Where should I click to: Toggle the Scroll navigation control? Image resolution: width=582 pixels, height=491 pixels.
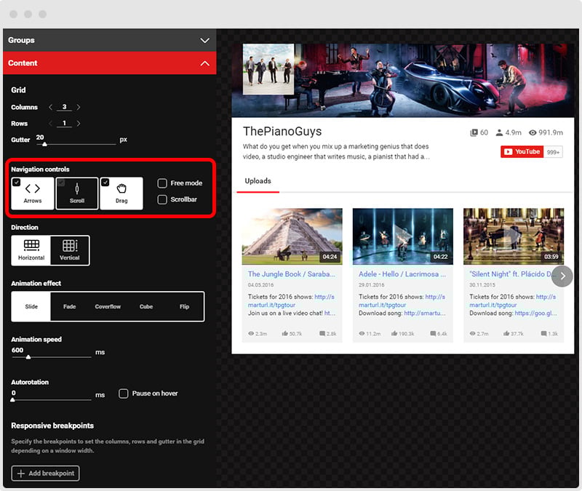pyautogui.click(x=77, y=193)
